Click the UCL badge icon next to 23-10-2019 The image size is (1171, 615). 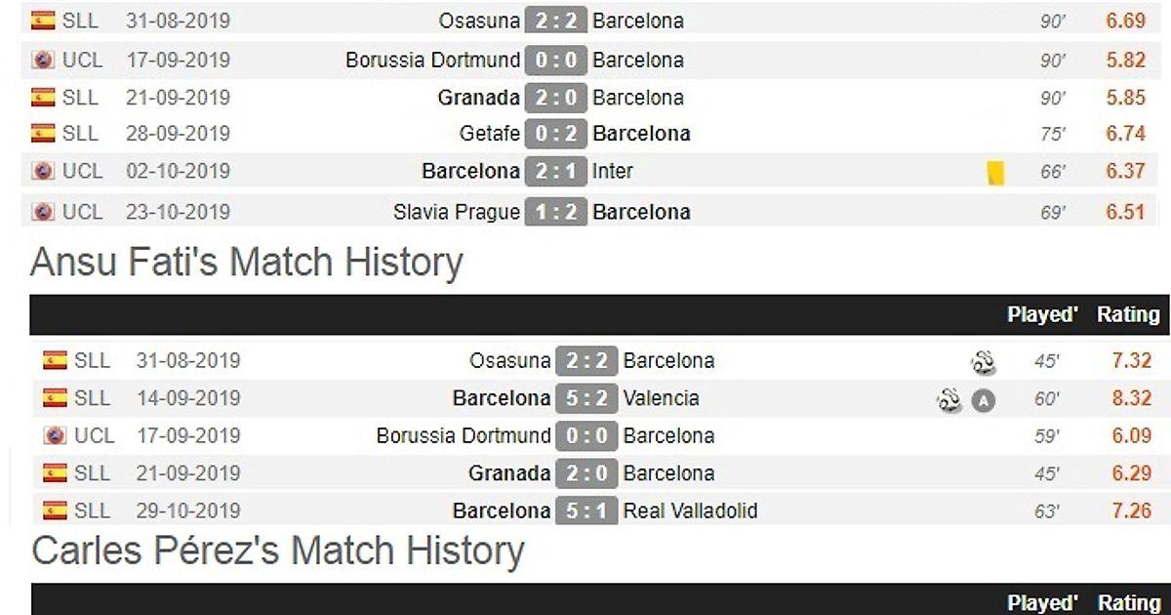43,212
